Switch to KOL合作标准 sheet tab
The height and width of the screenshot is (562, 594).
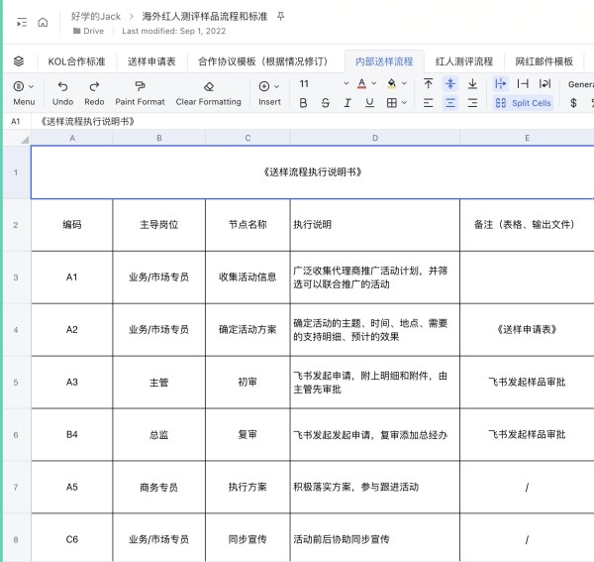(76, 61)
